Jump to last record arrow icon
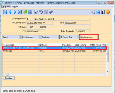The height and width of the screenshot is (93, 115). pos(20,12)
